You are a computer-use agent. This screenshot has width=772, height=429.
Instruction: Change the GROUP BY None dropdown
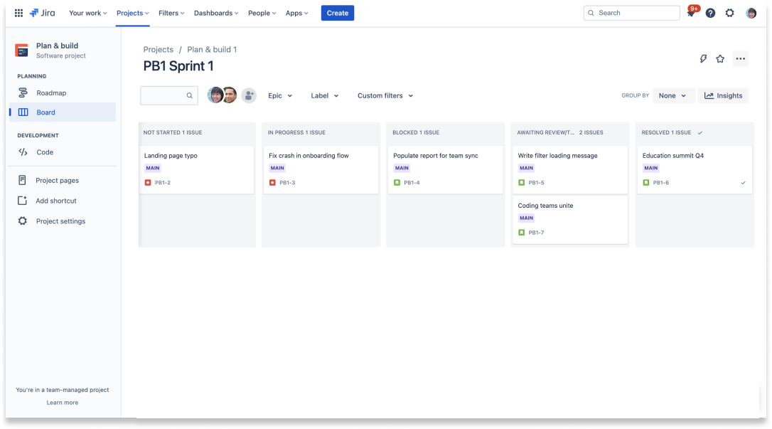tap(673, 95)
